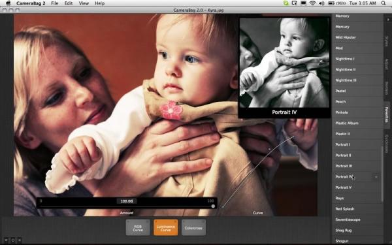Open the Apple menu
392x245 pixels.
click(x=8, y=3)
